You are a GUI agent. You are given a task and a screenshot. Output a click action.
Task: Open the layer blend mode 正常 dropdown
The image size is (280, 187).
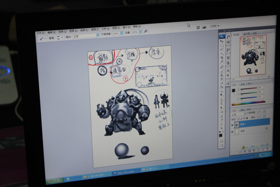coord(238,115)
